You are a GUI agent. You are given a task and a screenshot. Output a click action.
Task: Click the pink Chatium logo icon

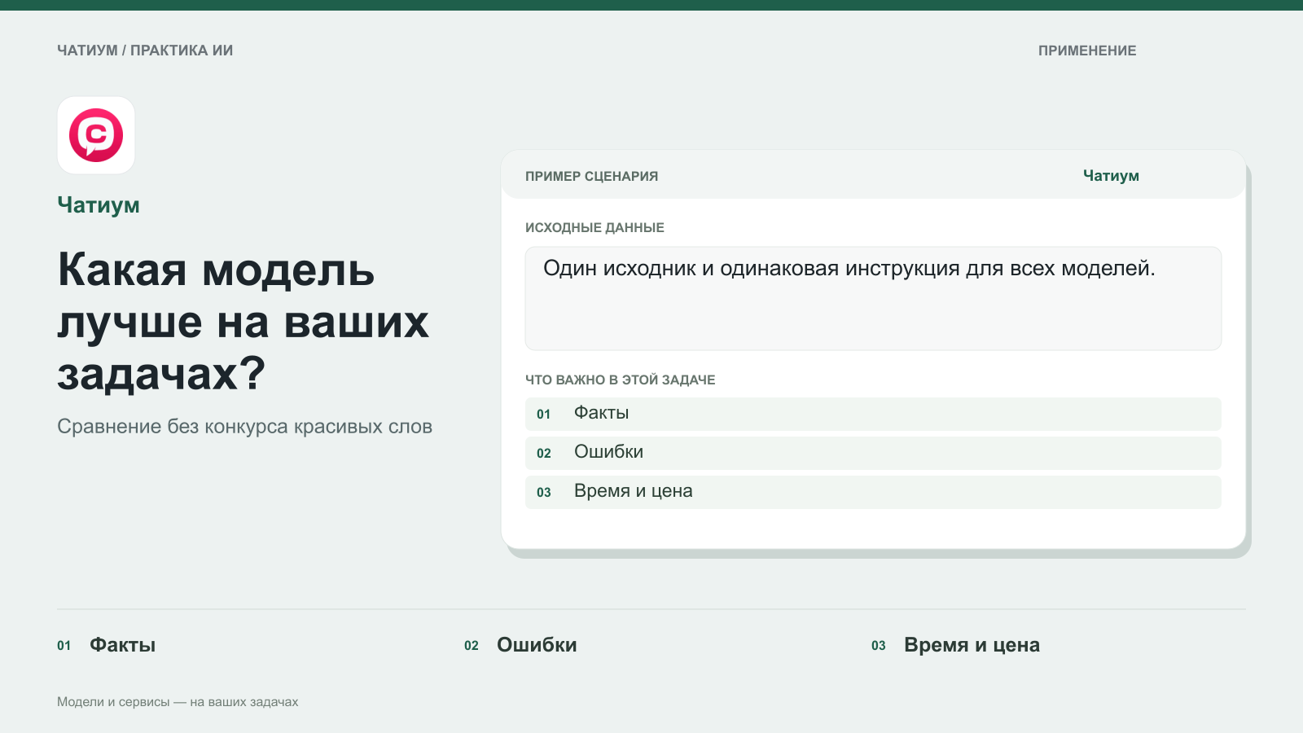96,135
